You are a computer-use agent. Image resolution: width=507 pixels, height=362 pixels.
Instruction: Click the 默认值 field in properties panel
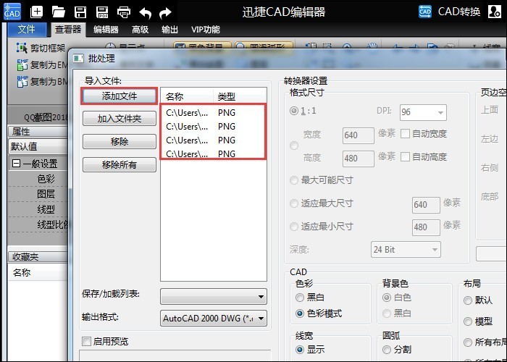coord(38,147)
